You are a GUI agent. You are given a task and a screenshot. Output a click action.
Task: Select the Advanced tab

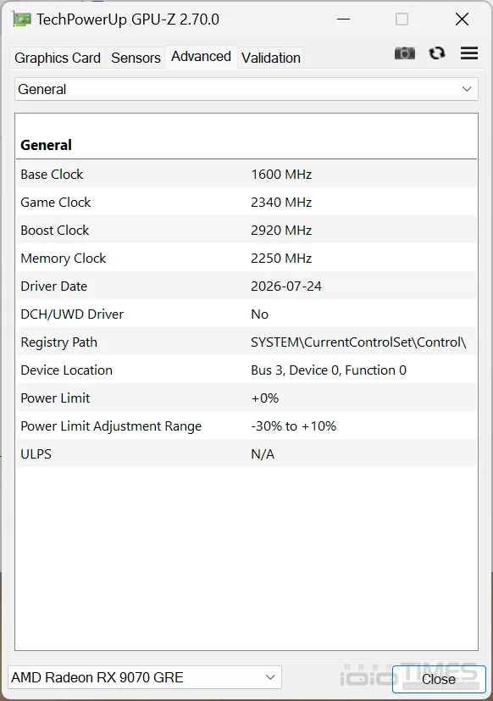point(201,57)
